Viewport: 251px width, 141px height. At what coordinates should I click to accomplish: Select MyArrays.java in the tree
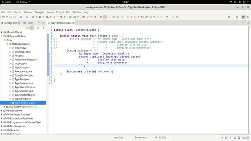22,67
